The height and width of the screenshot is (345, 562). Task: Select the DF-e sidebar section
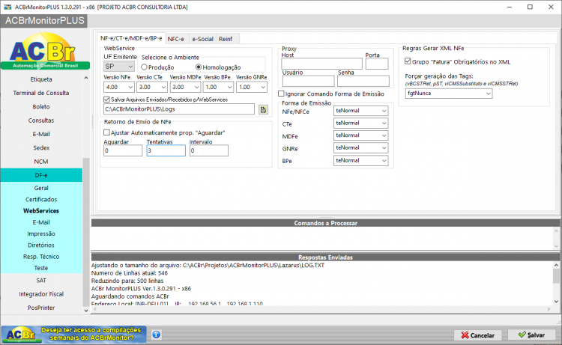[x=41, y=175]
